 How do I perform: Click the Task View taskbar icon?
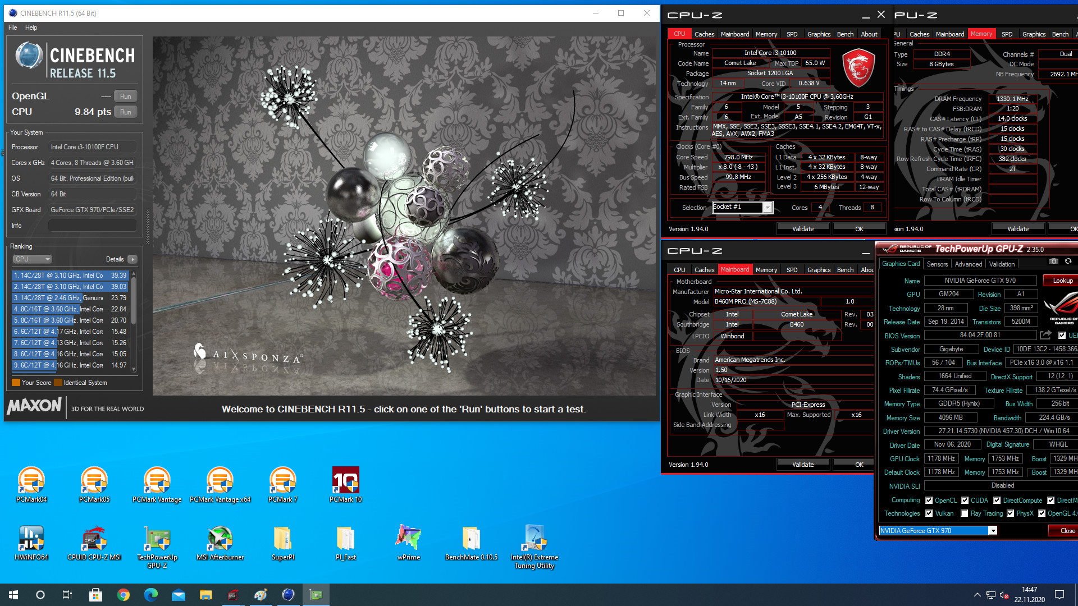[x=67, y=595]
